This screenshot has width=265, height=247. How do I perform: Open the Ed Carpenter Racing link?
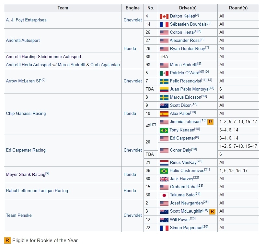tap(26, 150)
